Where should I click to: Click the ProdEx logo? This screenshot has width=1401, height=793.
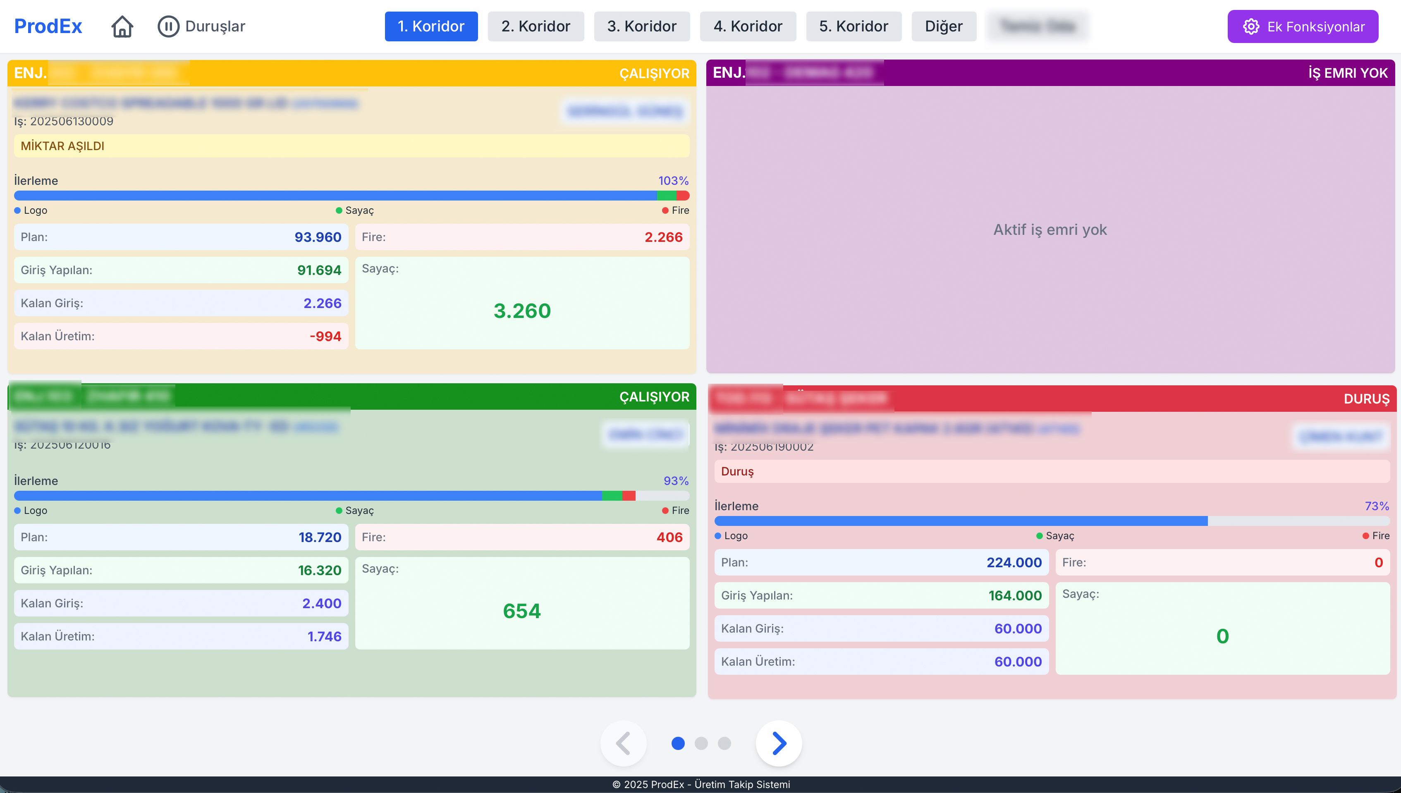click(x=48, y=25)
